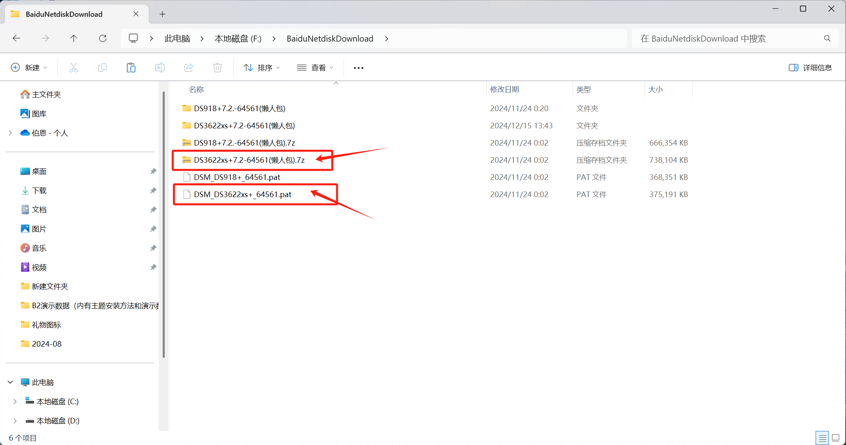Viewport: 846px width, 445px height.
Task: Open the View (查看) dropdown
Action: (315, 68)
